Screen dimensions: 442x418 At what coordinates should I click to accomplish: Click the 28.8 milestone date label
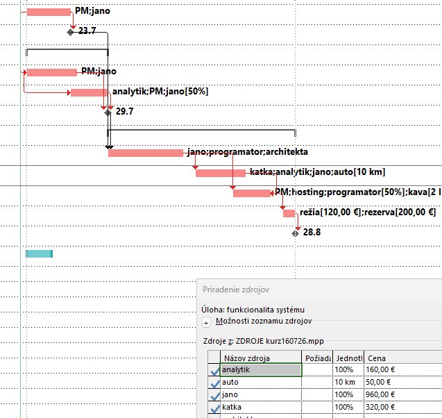coord(312,232)
